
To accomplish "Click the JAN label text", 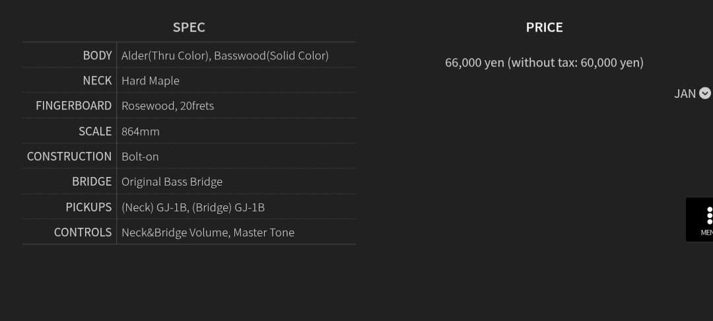I will pos(685,94).
